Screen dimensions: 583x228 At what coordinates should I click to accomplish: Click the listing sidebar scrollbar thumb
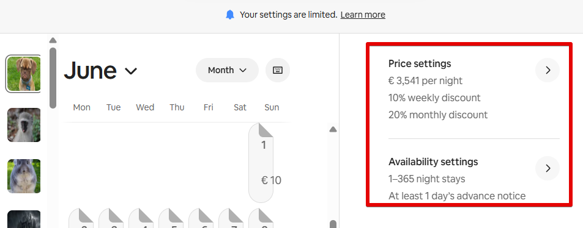53,78
